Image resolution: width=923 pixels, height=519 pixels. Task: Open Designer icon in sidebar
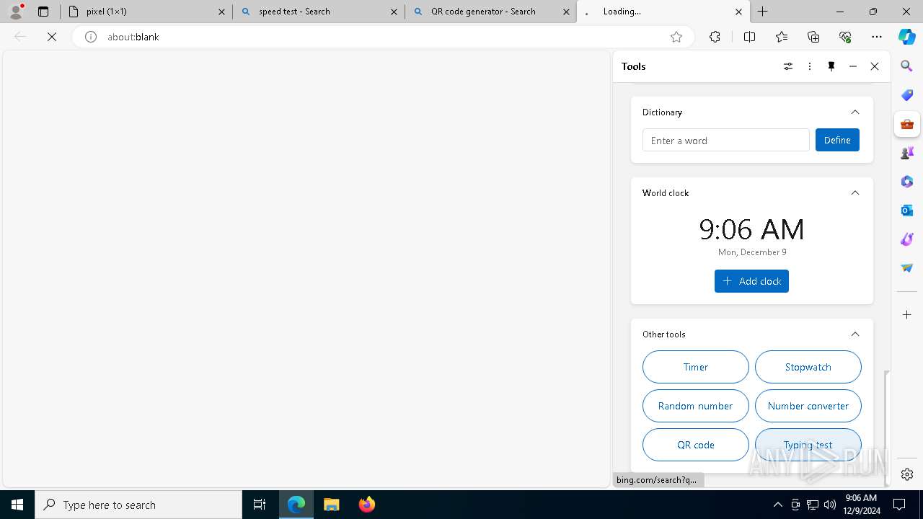pos(907,239)
